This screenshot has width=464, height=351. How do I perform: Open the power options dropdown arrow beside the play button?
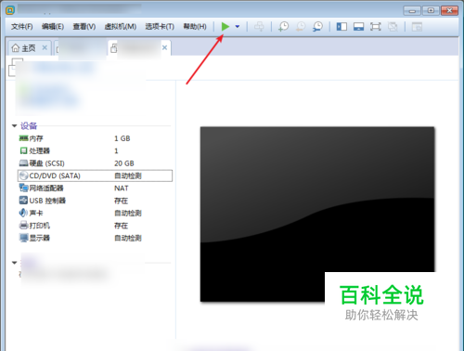click(238, 27)
